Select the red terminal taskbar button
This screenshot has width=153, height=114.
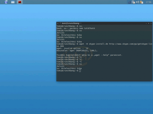coord(20,2)
